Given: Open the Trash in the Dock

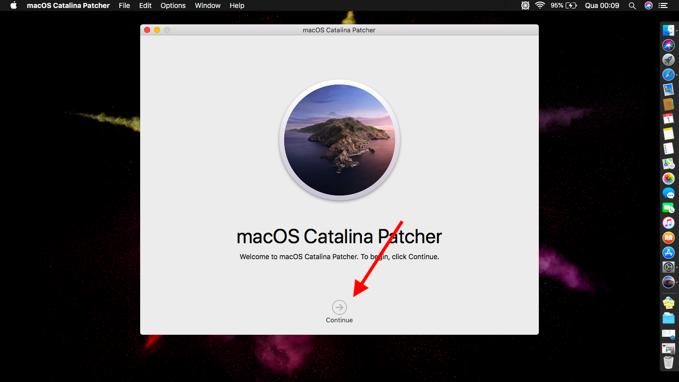Looking at the screenshot, I should (669, 362).
